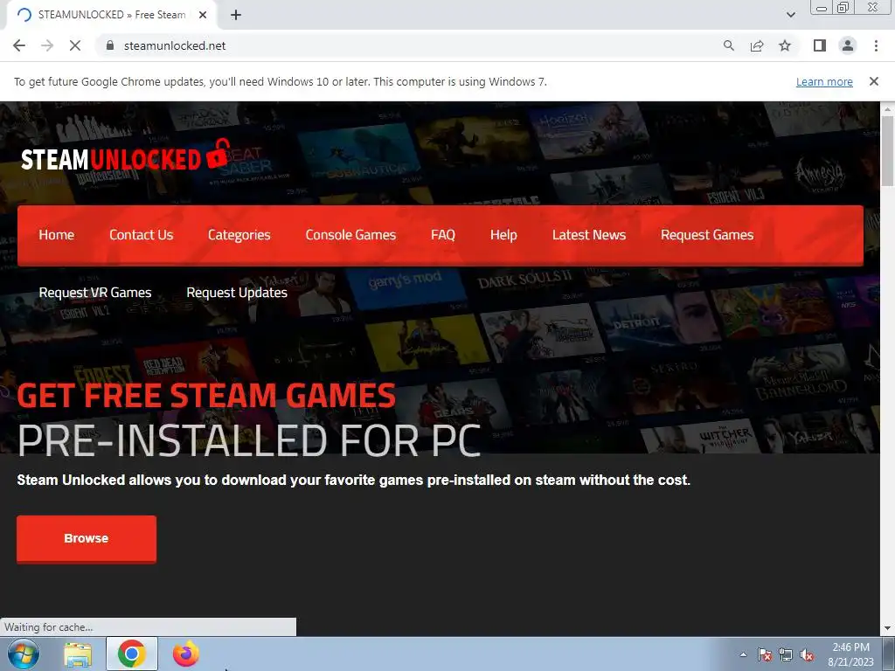
Task: Dismiss the Chrome update infobar
Action: [873, 81]
